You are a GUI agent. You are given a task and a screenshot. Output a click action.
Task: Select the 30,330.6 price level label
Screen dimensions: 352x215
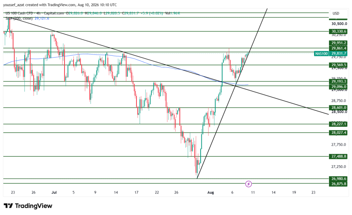coord(338,31)
